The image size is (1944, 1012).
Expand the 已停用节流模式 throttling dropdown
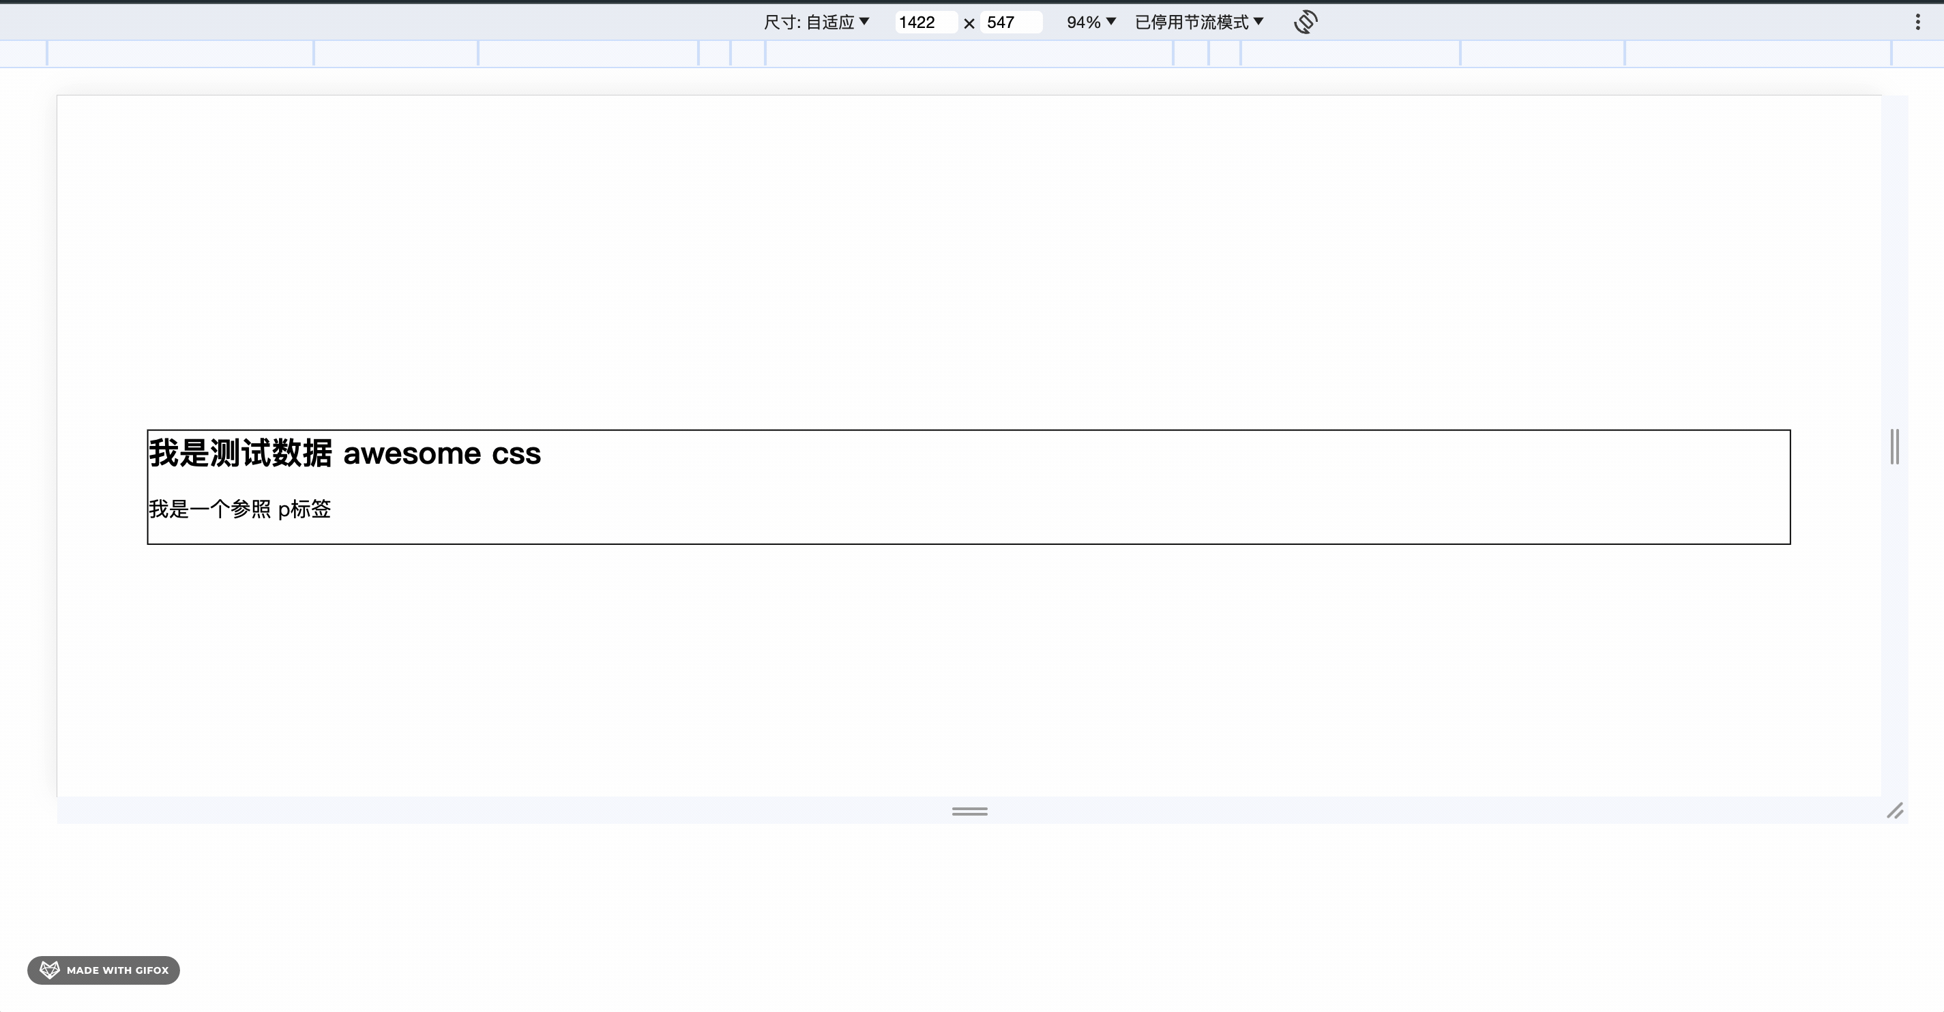point(1198,22)
